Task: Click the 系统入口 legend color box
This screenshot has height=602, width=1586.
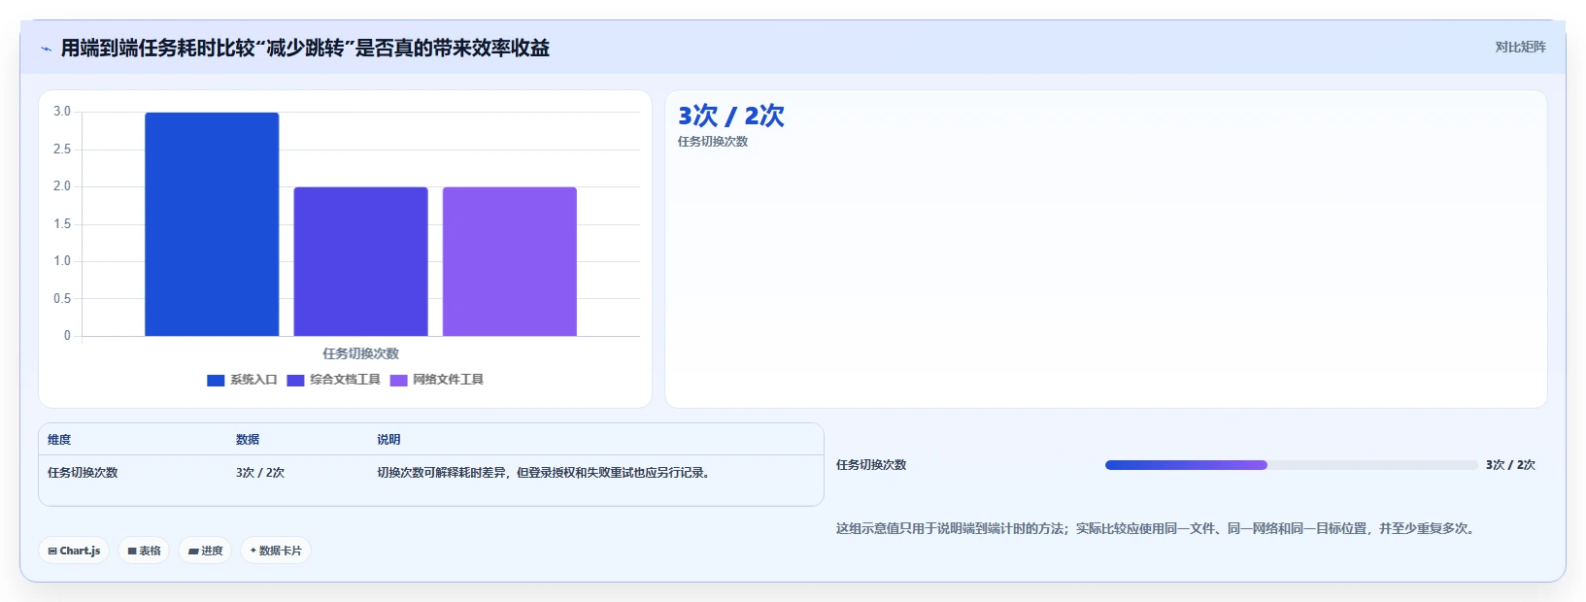Action: [216, 381]
